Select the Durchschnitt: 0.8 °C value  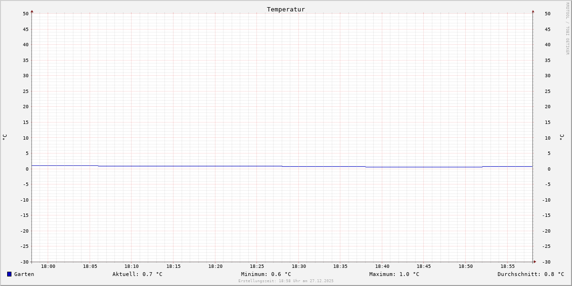point(531,274)
